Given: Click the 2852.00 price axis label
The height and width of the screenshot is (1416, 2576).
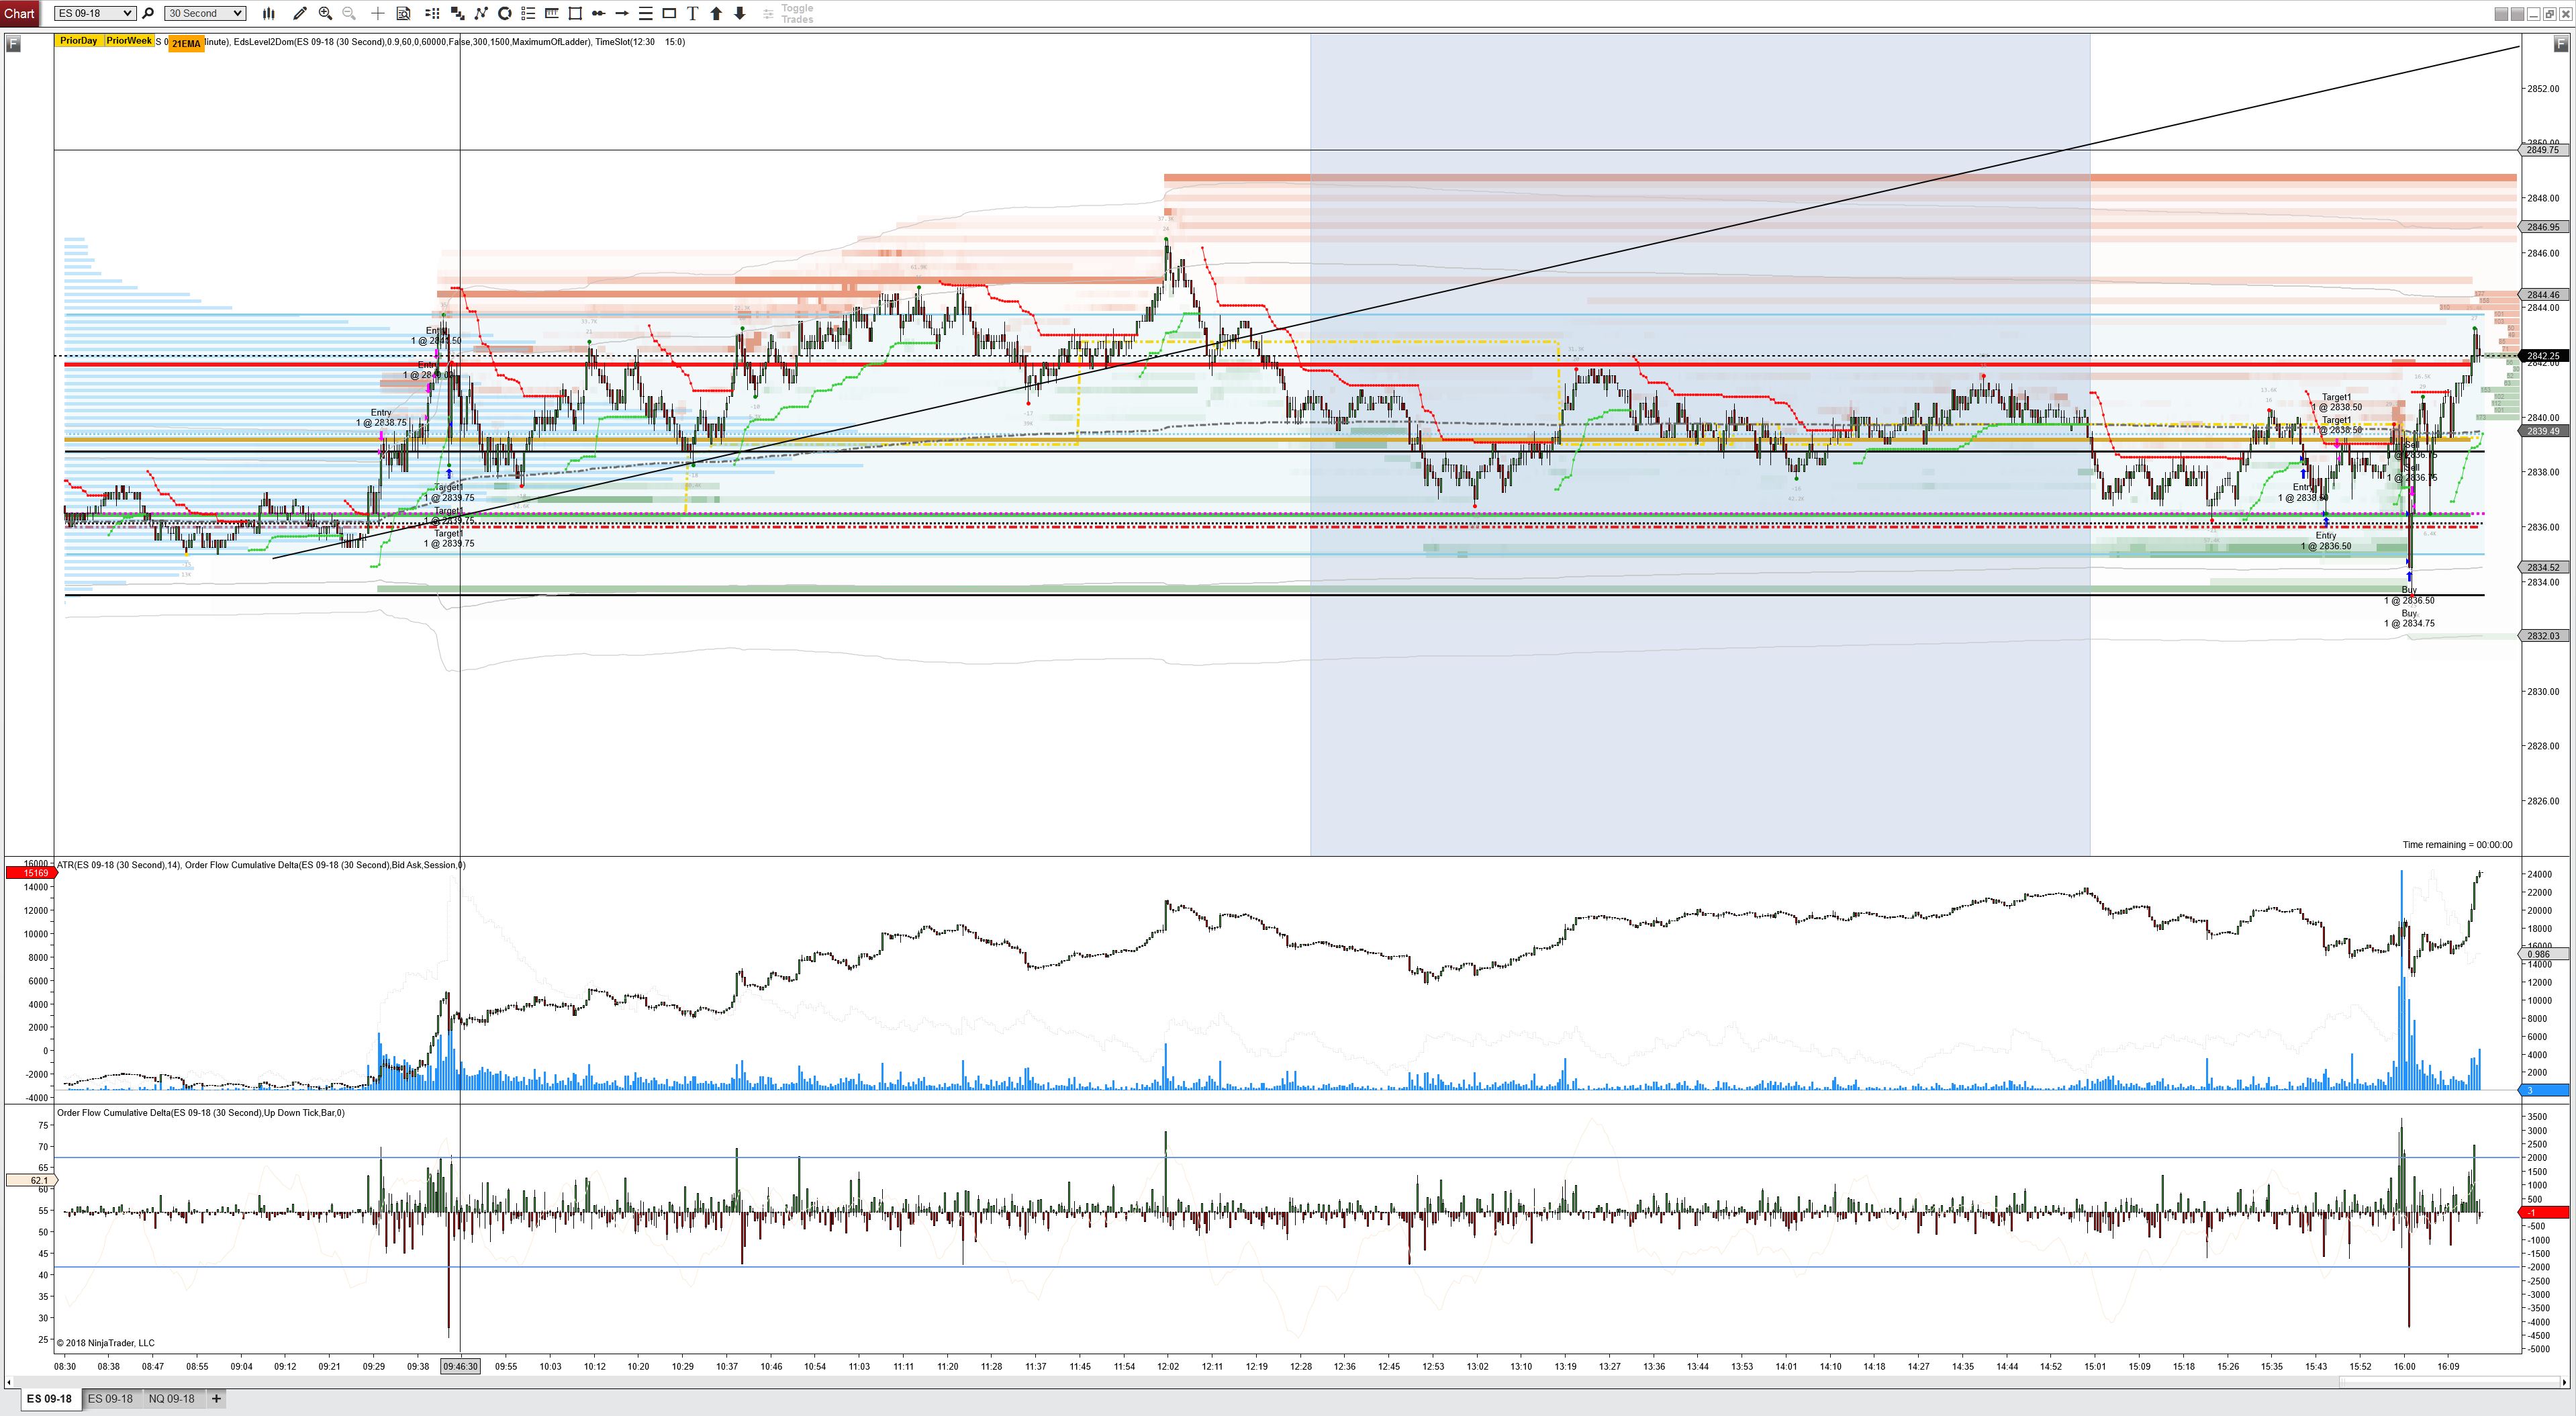Looking at the screenshot, I should [2545, 89].
